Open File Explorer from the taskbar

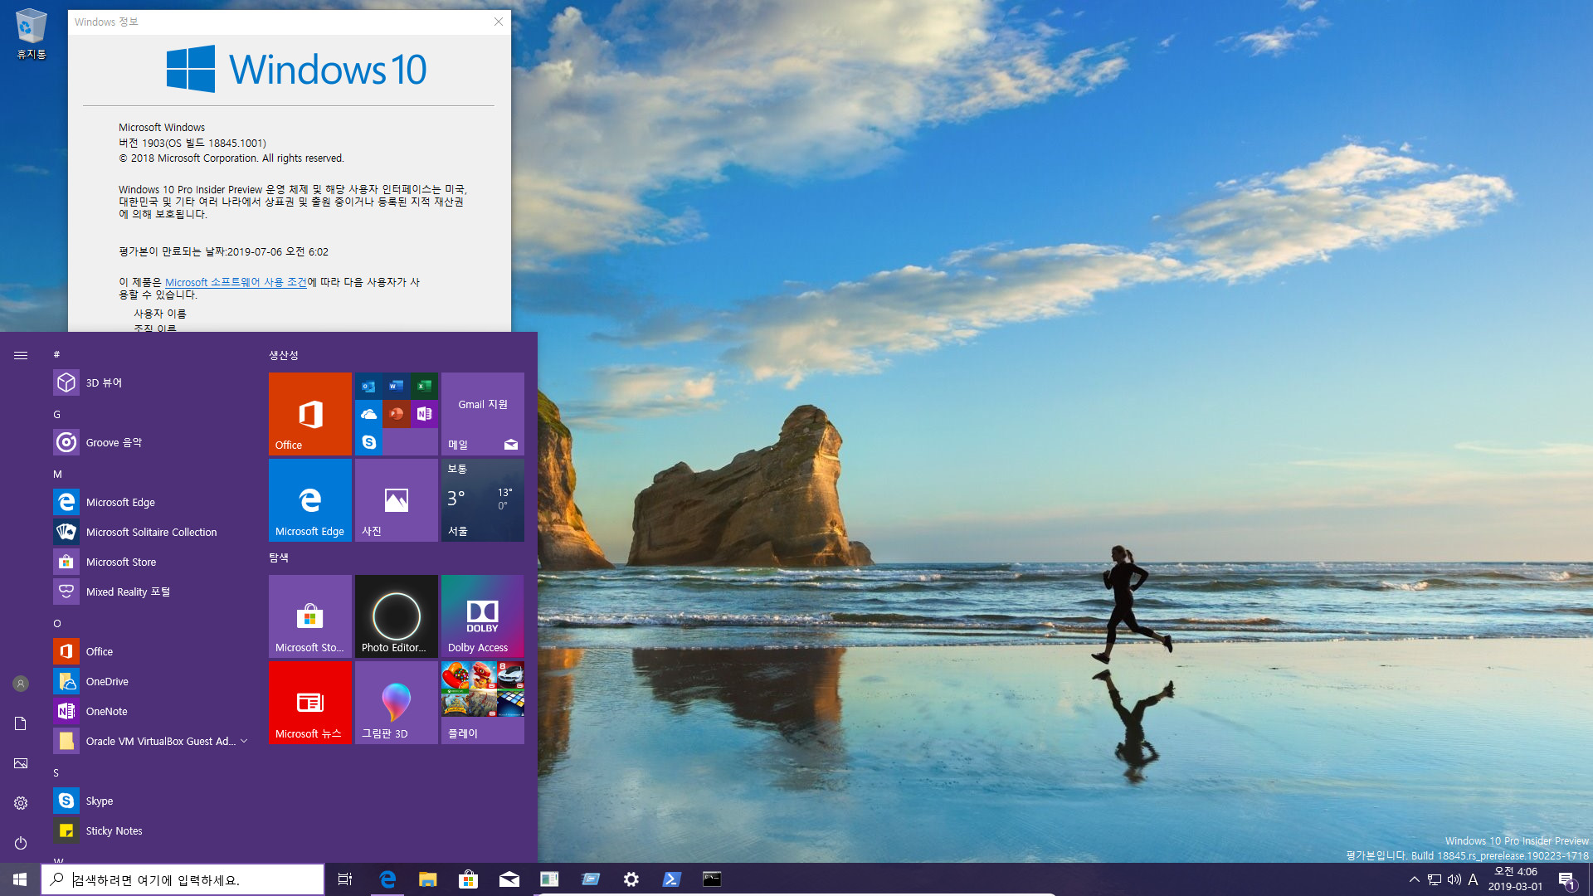428,879
